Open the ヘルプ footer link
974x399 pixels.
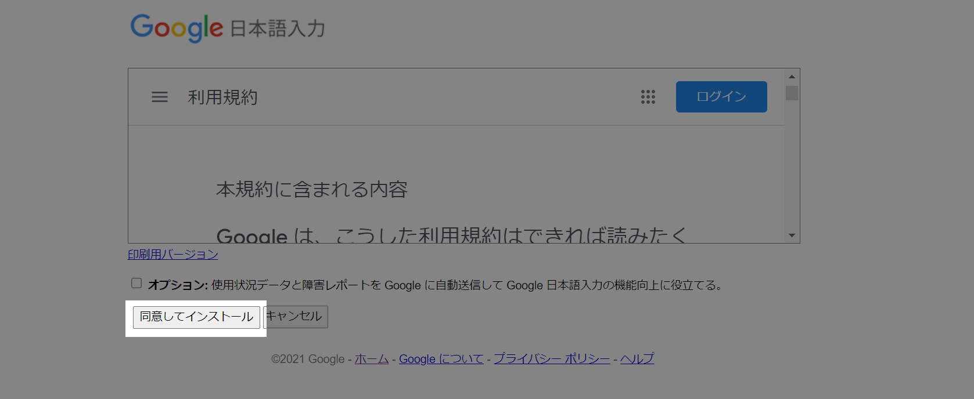click(x=637, y=359)
